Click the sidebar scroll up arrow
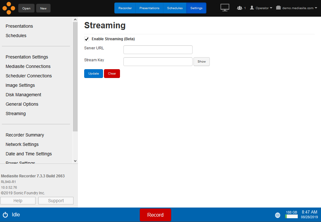321x222 pixels. (75, 19)
